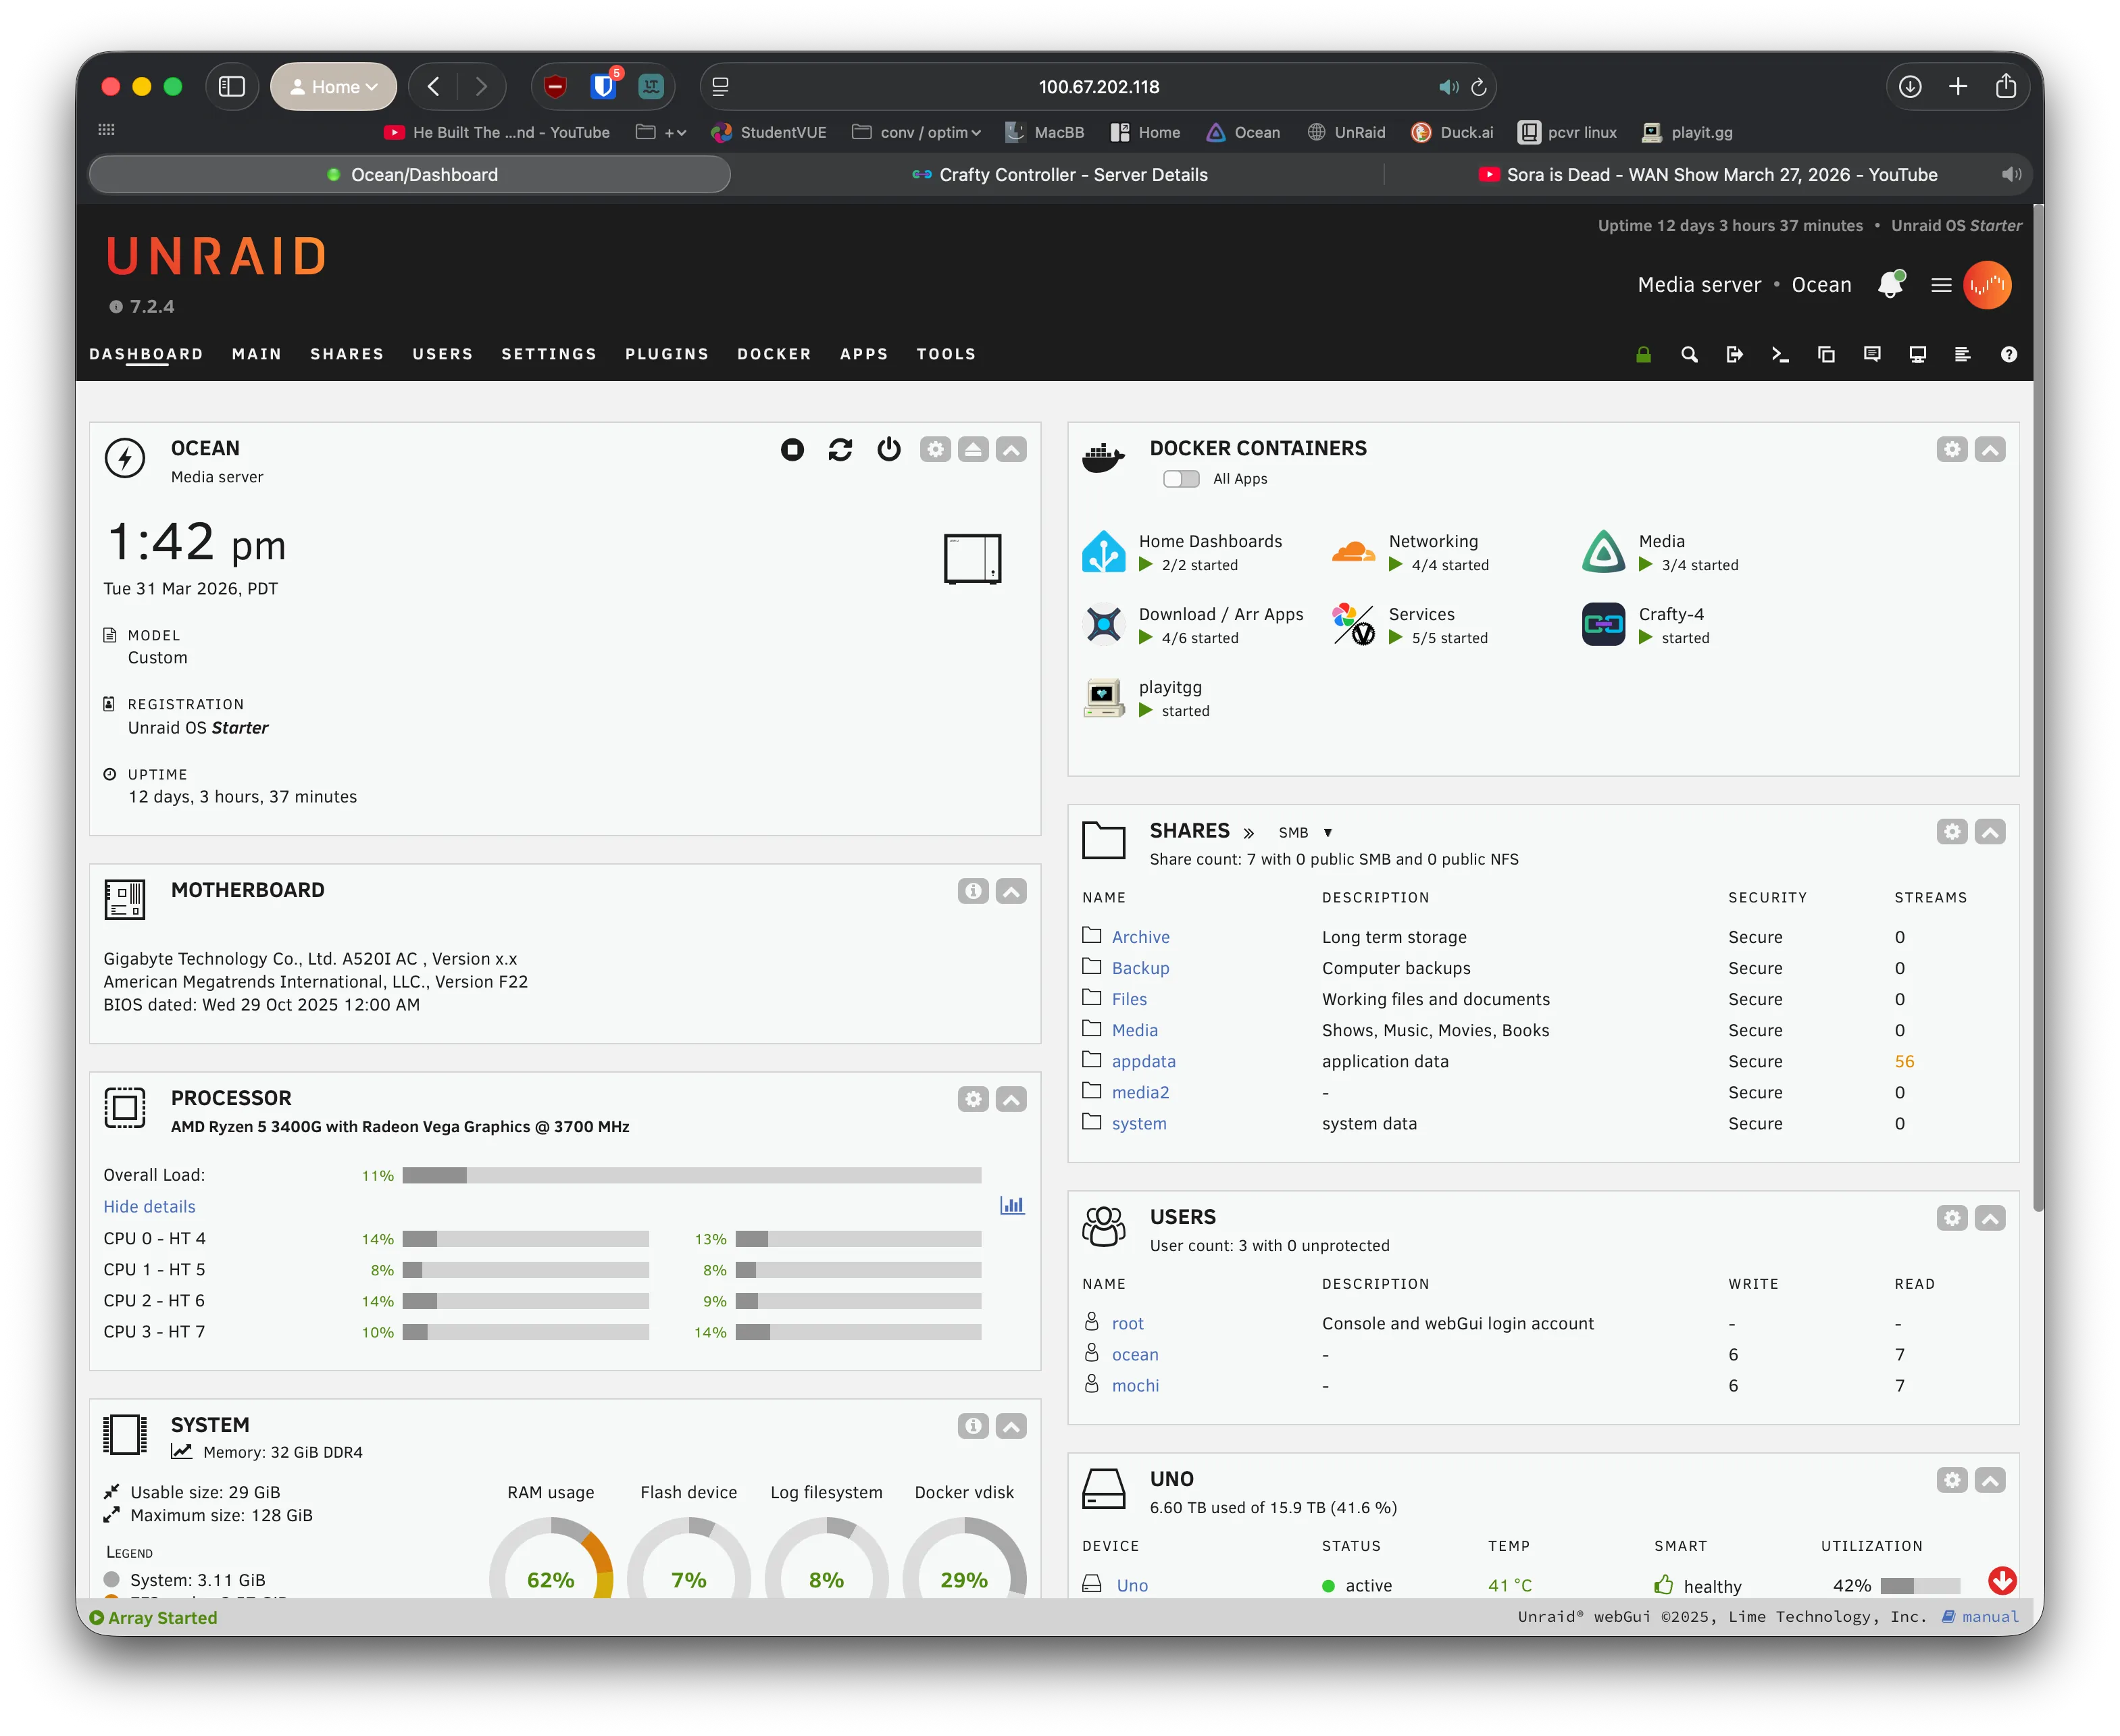Open the SMB protocol dropdown in Shares

point(1305,833)
